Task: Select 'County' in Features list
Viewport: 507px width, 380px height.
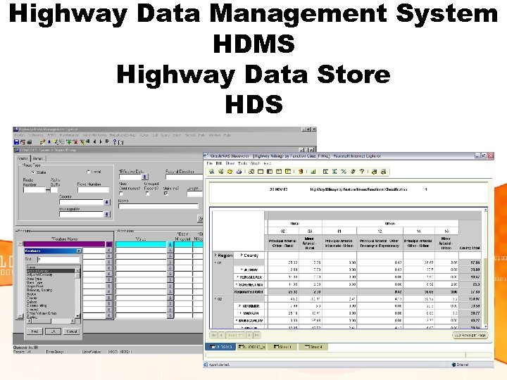Action: pos(32,298)
